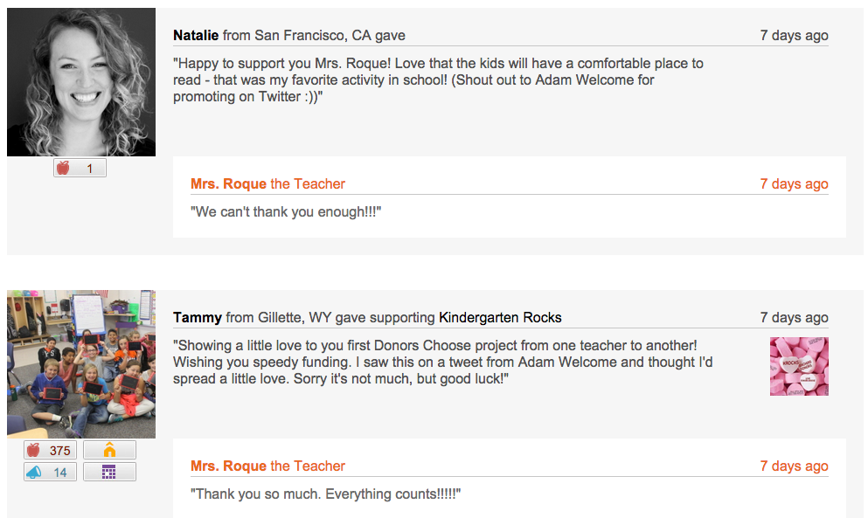
Task: Click Natalie's comment text about Mrs. Roque
Action: (438, 79)
